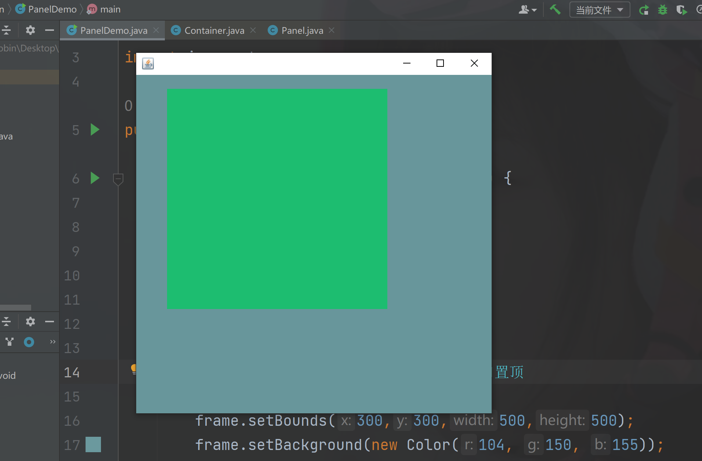Image resolution: width=702 pixels, height=461 pixels.
Task: Click the rerun/run icon in toolbar
Action: click(644, 10)
